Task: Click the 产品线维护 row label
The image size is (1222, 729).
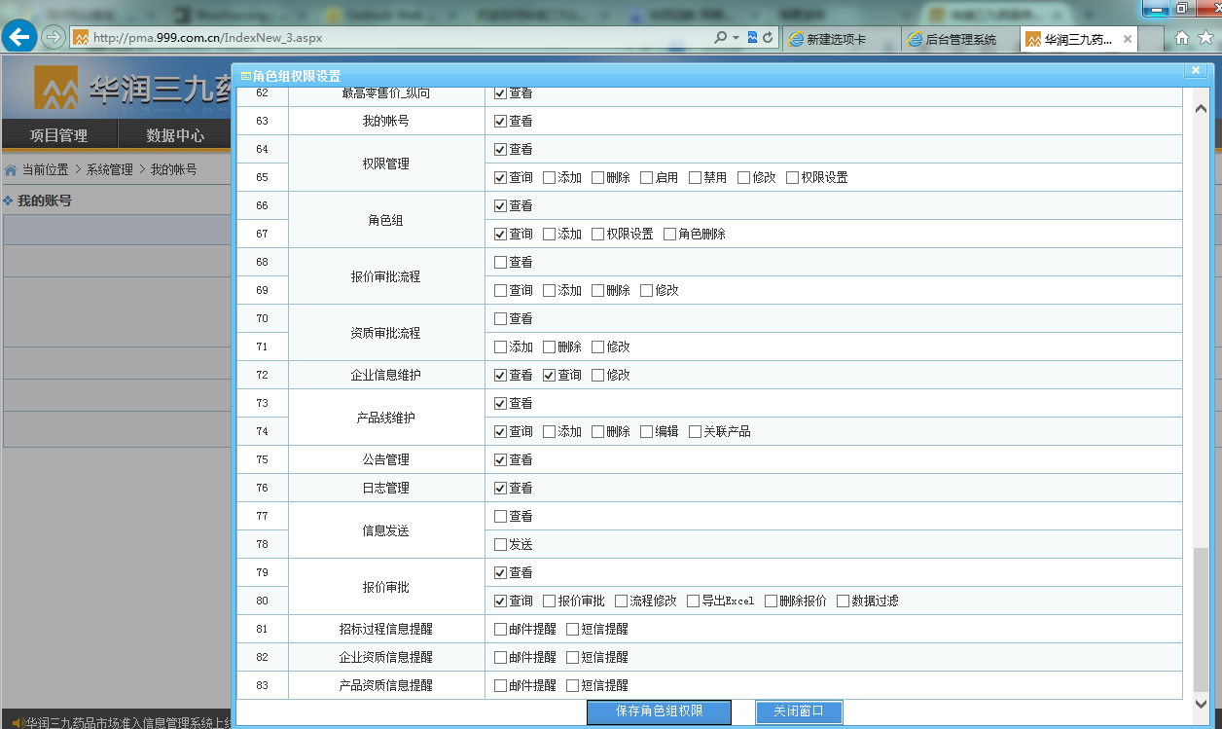Action: (x=386, y=418)
